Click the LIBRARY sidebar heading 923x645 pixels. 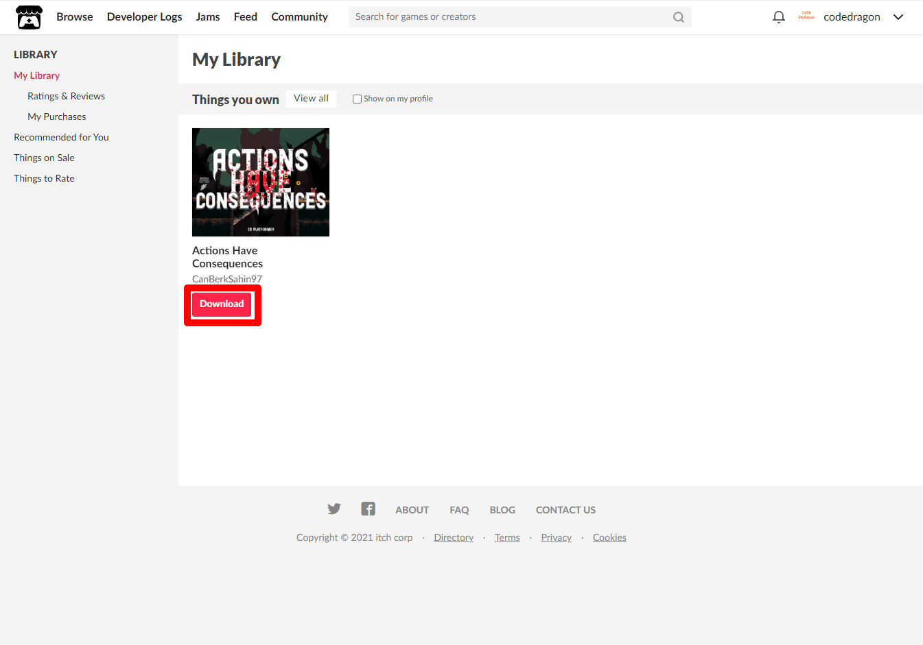(x=36, y=55)
